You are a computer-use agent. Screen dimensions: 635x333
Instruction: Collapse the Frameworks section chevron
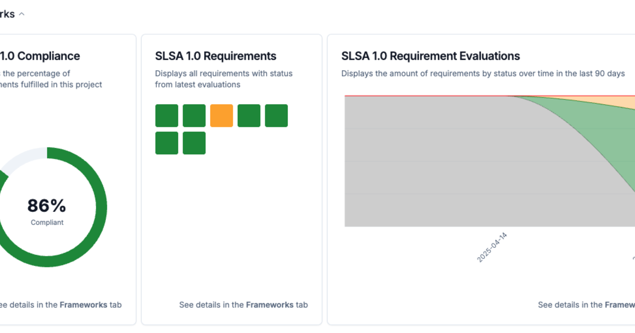click(22, 14)
